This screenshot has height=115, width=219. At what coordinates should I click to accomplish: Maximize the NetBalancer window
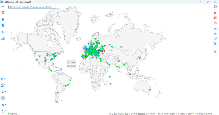(x=208, y=2)
